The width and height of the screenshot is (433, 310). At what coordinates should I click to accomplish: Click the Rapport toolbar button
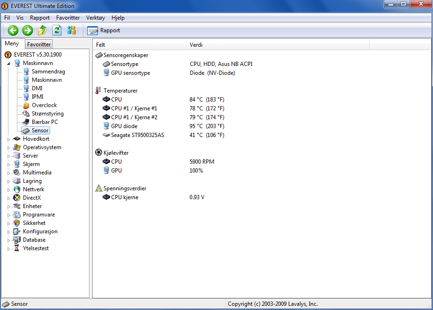pyautogui.click(x=104, y=30)
